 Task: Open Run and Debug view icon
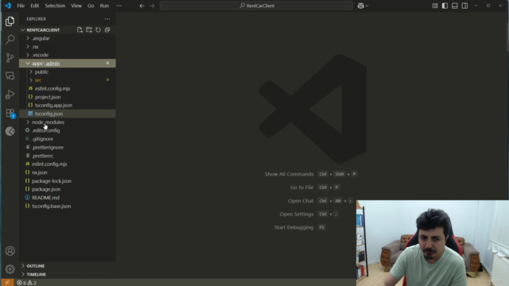click(x=10, y=95)
